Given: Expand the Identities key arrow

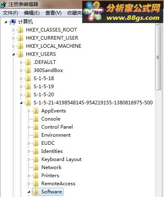Looking at the screenshot, I should 29,151.
